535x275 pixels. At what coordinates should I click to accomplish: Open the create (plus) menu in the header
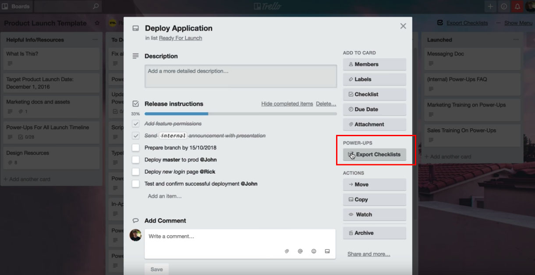pos(490,7)
